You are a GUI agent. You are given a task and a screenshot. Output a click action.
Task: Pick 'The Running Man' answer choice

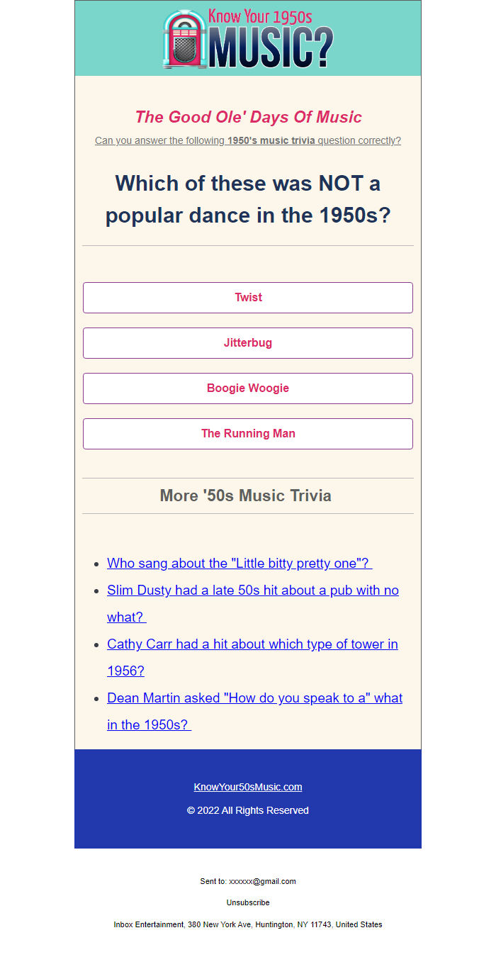(x=248, y=433)
